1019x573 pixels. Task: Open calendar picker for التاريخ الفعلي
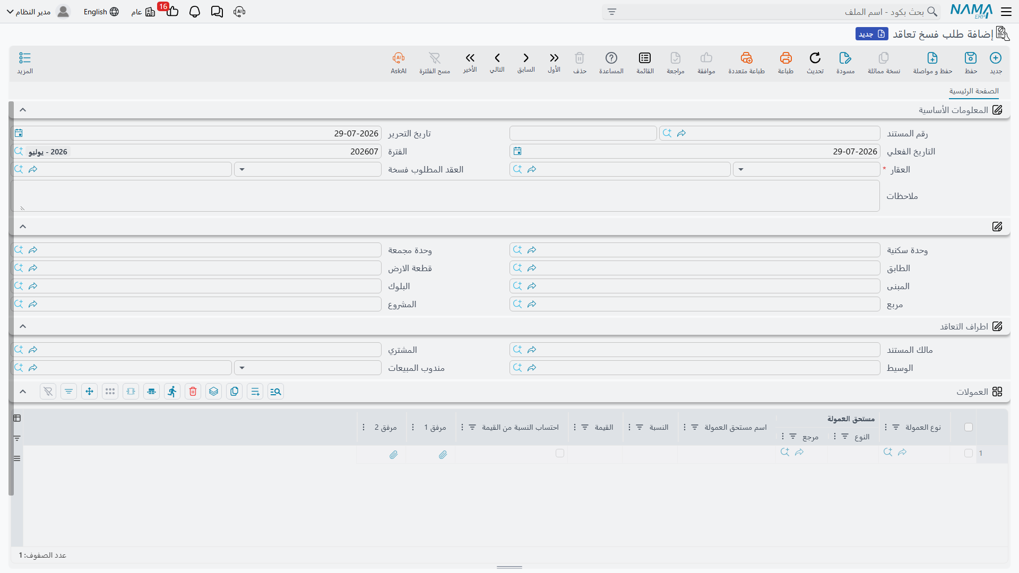517,151
